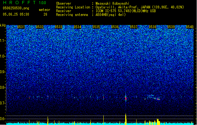Select the observer name Masayuki Kobayashi
The image size is (197, 125).
112,3
